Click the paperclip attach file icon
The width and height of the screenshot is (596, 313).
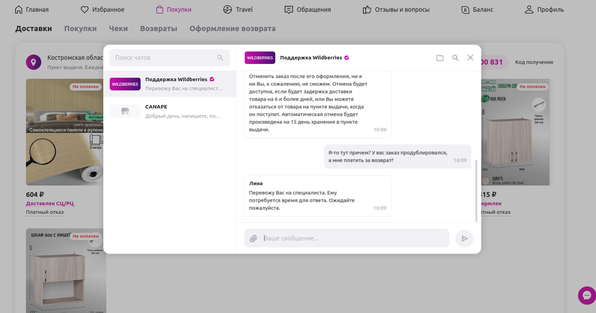[253, 238]
